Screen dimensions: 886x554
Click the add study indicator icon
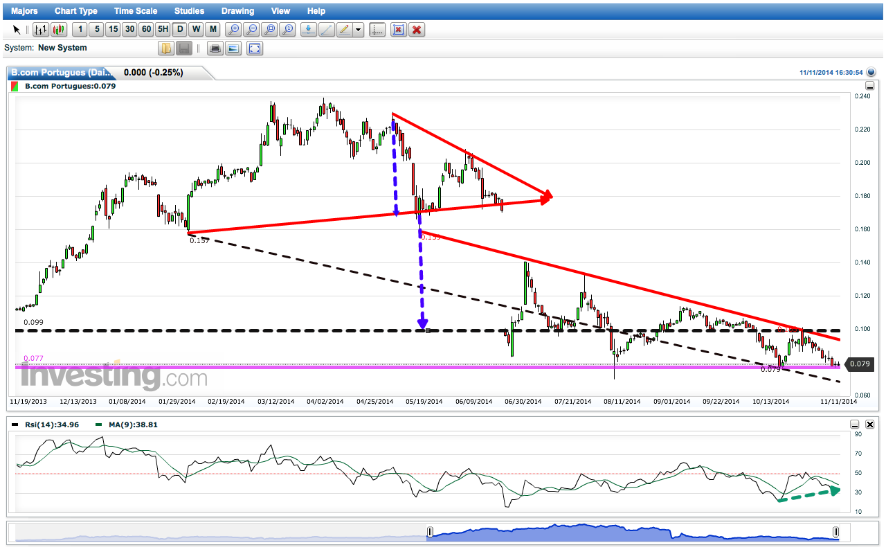pyautogui.click(x=309, y=30)
